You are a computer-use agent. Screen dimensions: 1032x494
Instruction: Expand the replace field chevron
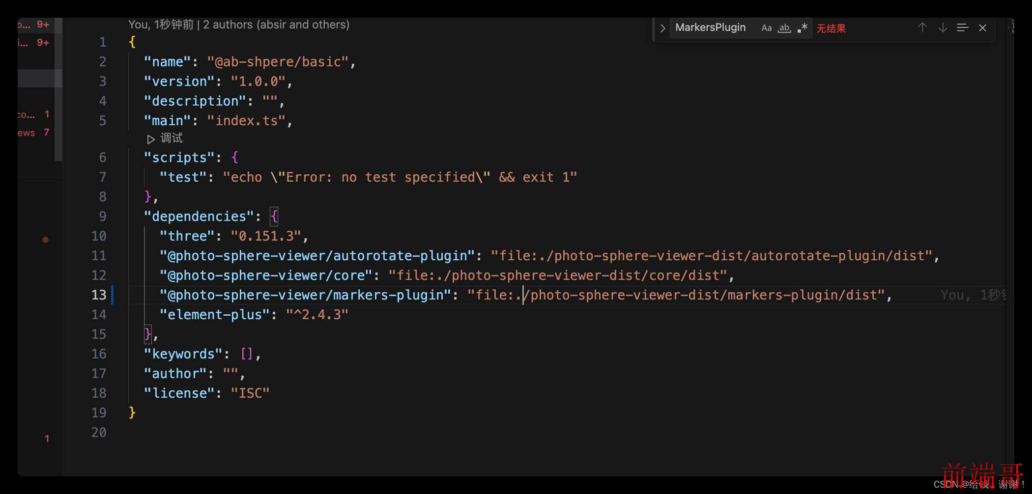click(662, 28)
